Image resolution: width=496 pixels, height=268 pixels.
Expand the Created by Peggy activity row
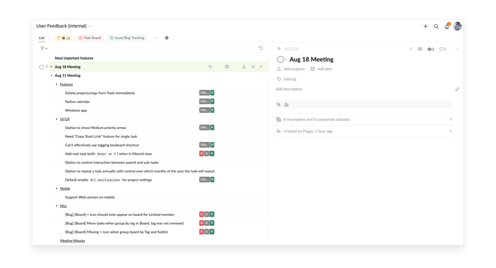[364, 131]
